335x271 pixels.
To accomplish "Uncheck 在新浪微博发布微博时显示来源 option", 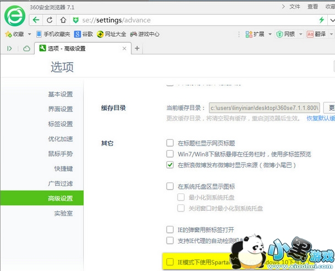I will pyautogui.click(x=170, y=165).
